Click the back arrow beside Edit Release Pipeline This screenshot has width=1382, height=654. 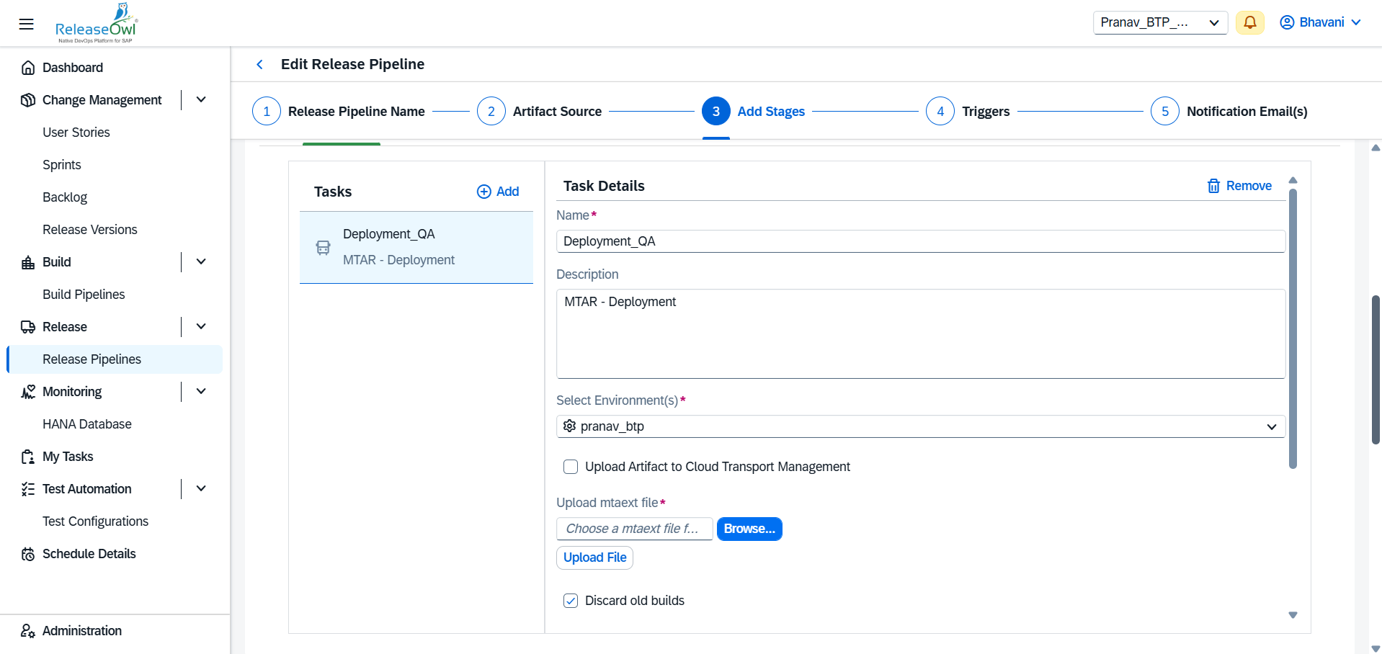click(x=260, y=64)
